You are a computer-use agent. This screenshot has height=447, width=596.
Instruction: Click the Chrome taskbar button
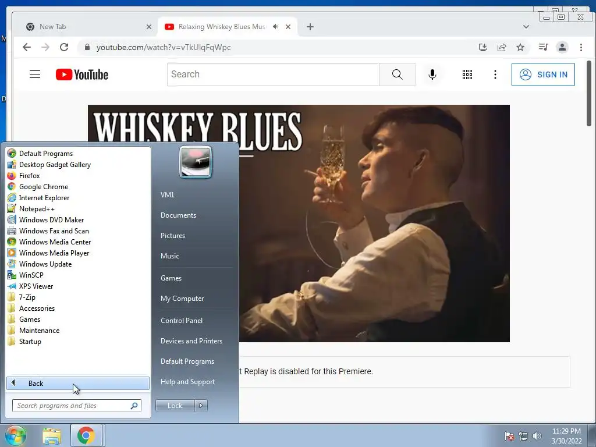[x=86, y=435]
